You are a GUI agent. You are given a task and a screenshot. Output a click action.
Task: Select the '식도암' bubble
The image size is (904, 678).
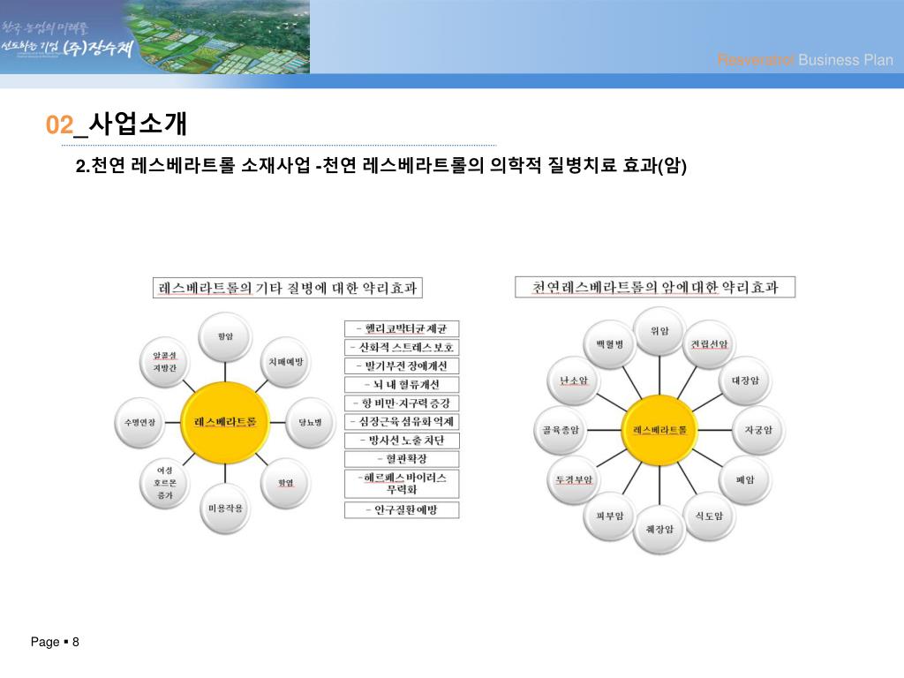pos(709,516)
